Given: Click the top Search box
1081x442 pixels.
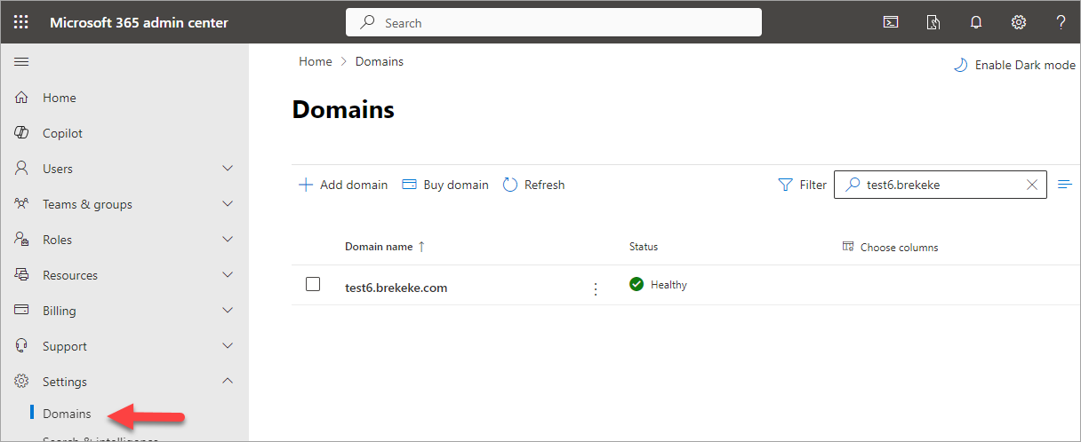Looking at the screenshot, I should point(554,23).
